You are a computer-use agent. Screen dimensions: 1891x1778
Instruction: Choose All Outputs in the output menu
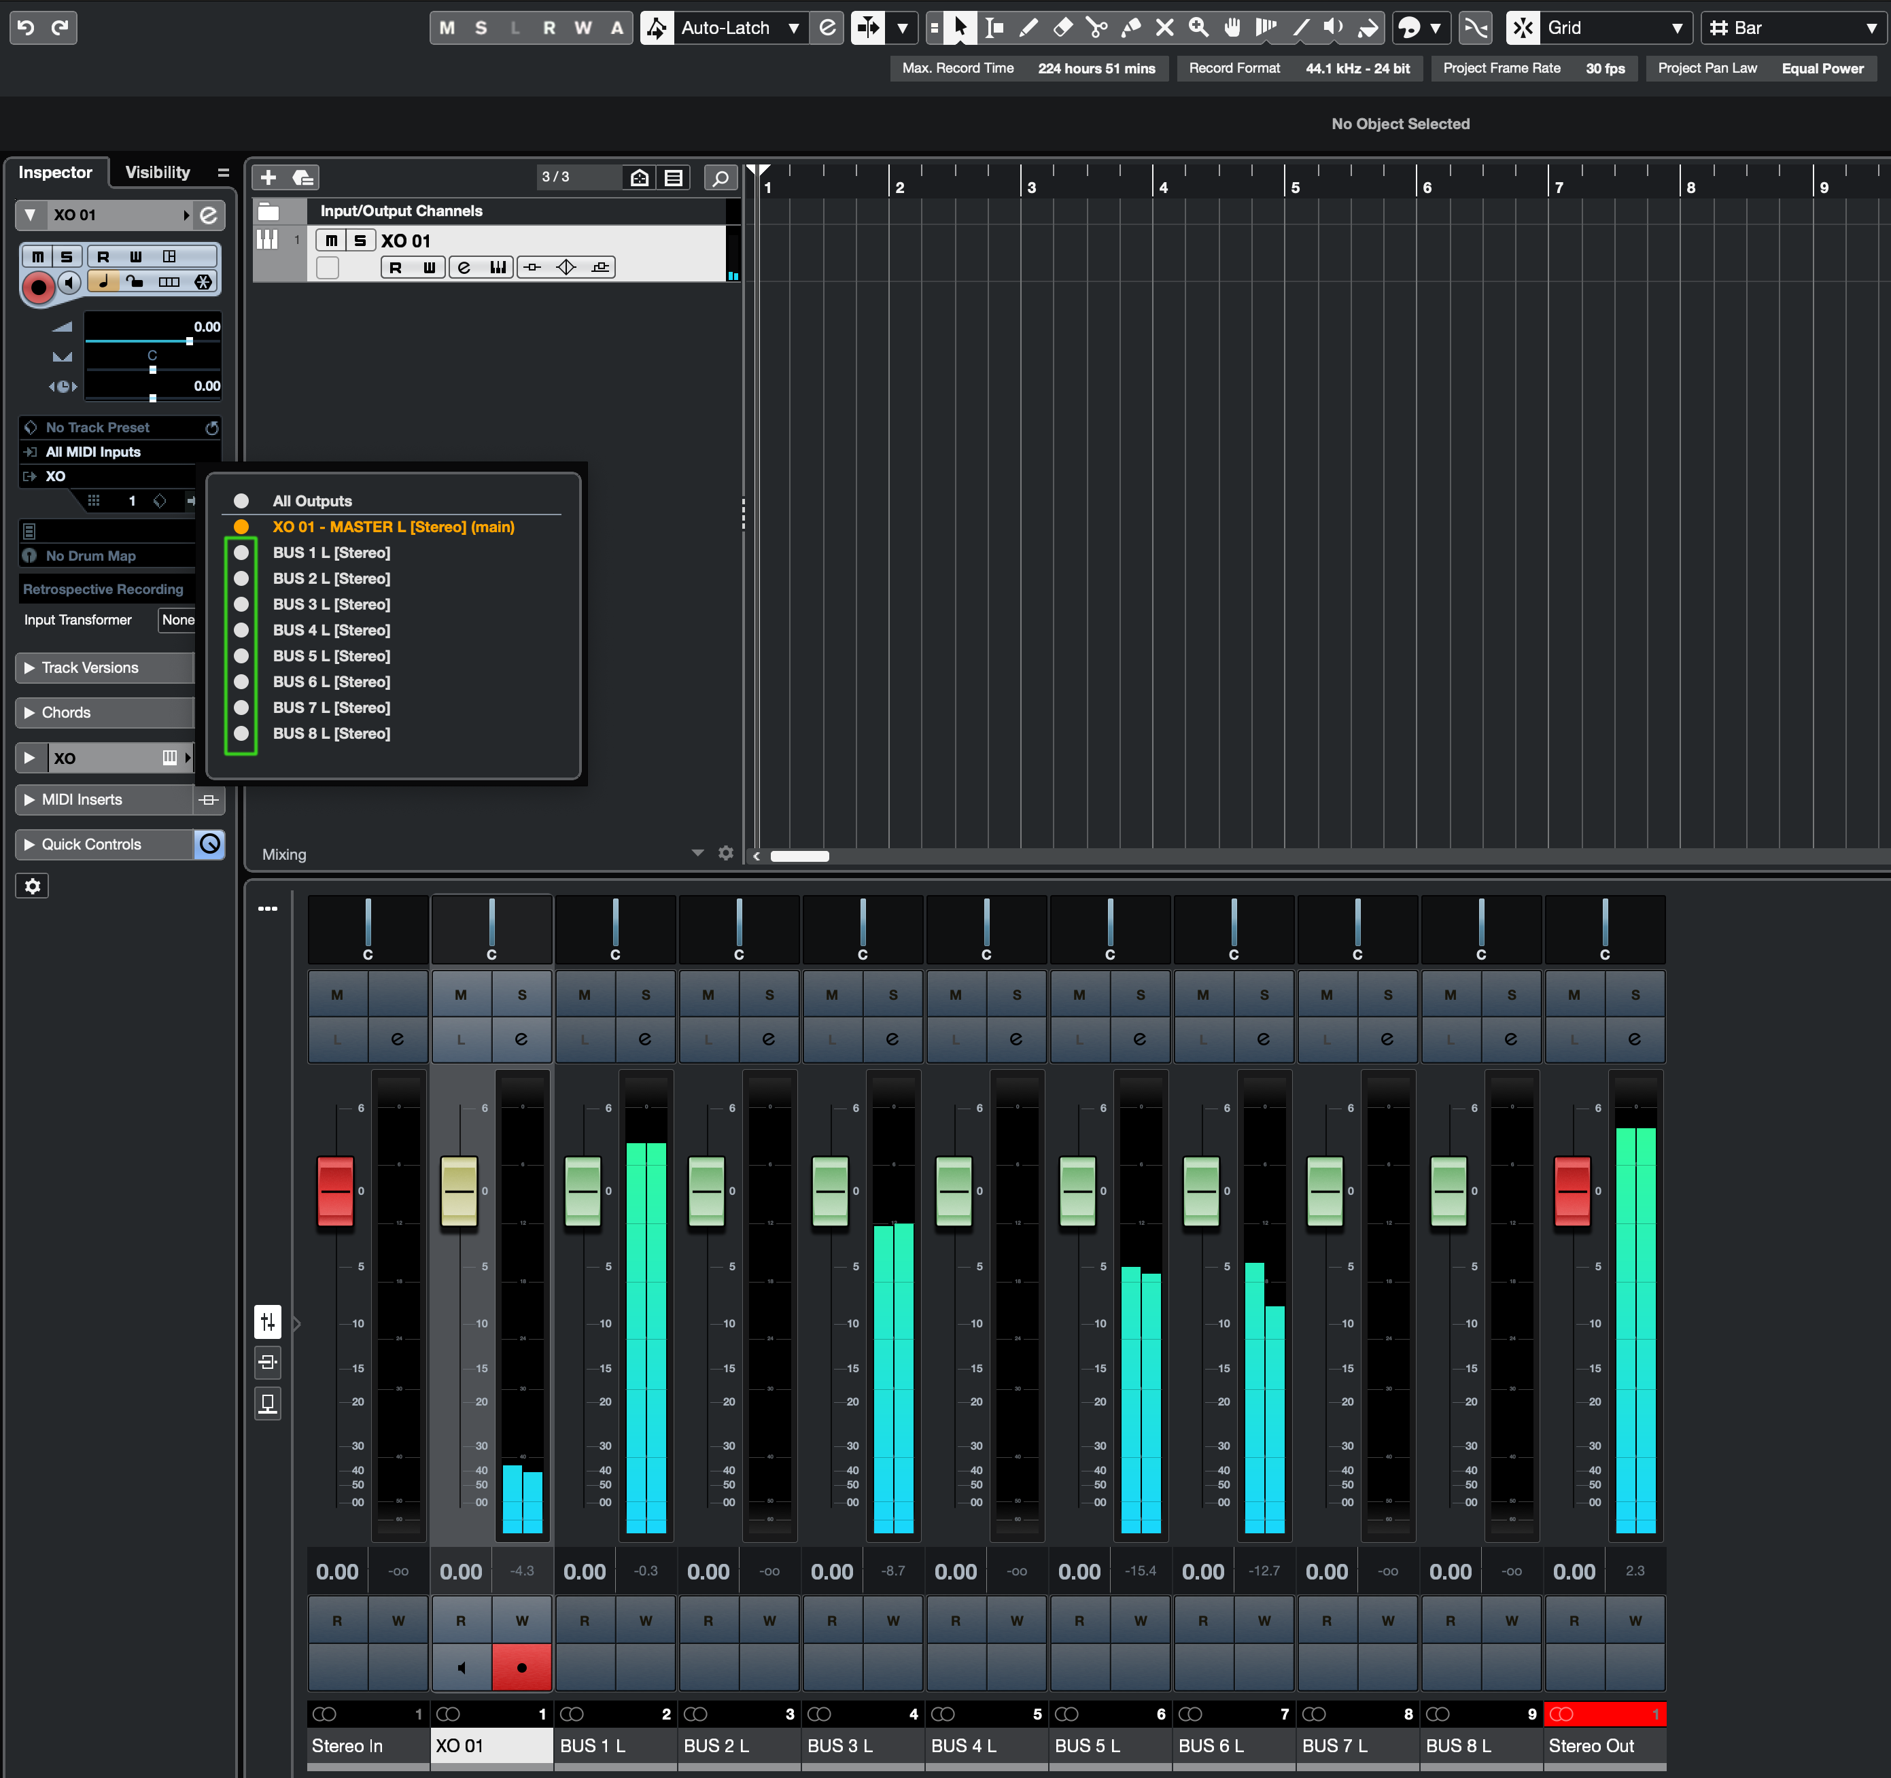[x=312, y=502]
